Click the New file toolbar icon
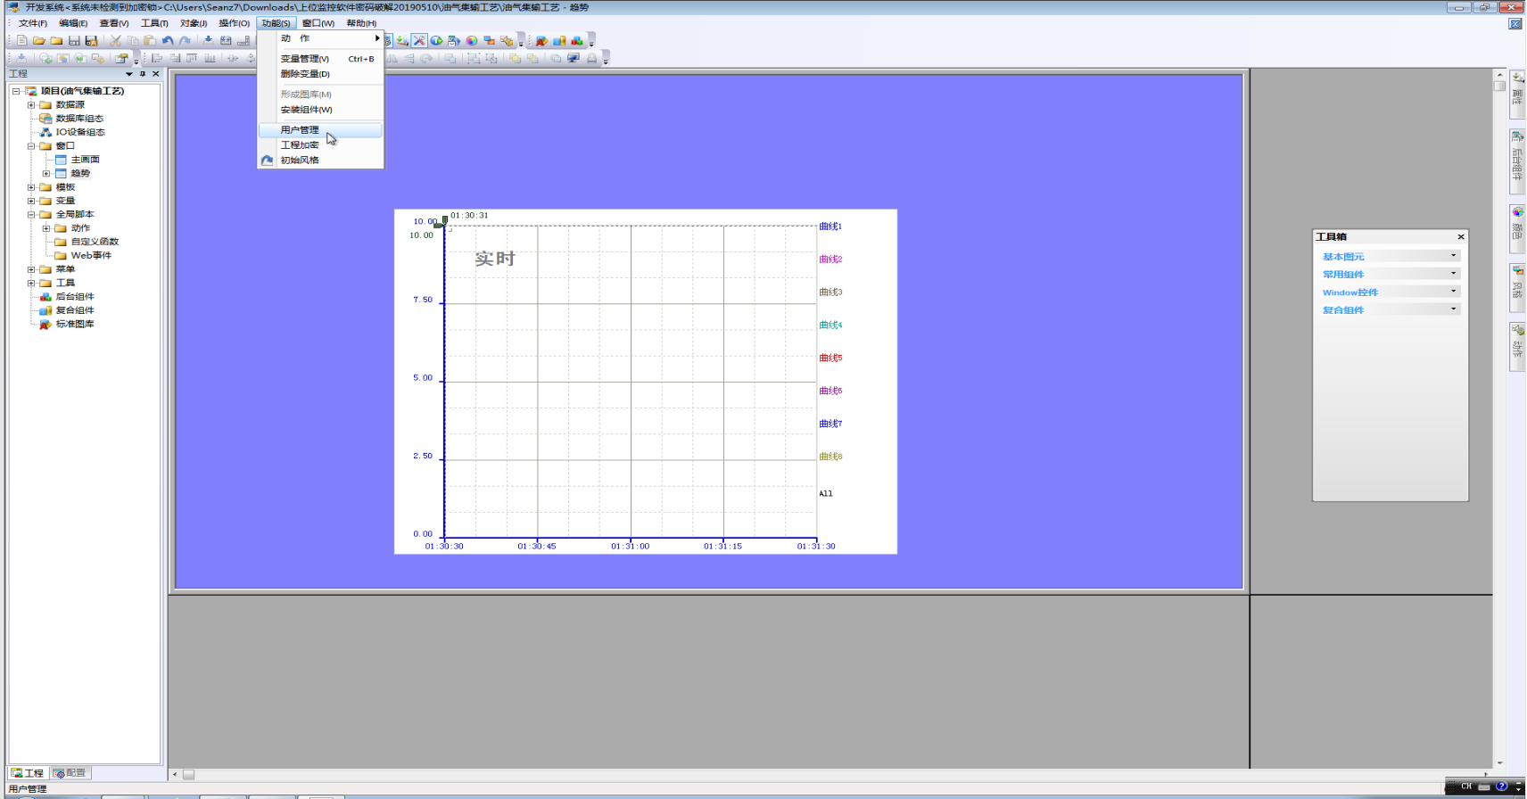 [x=22, y=41]
